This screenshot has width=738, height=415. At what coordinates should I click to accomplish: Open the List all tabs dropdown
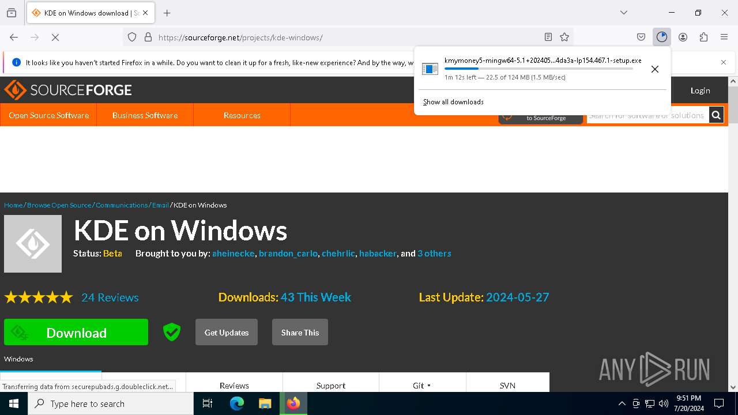click(x=624, y=13)
